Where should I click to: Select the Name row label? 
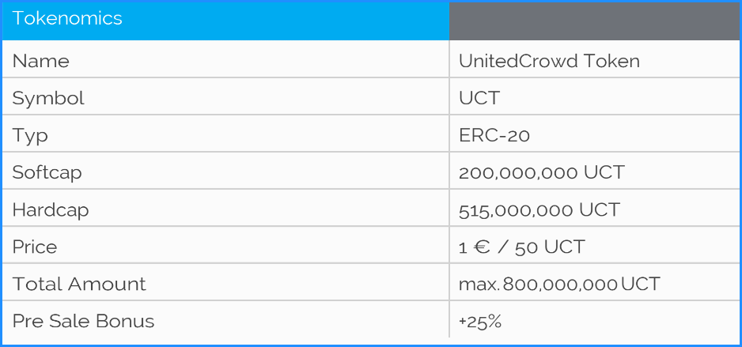tap(41, 62)
